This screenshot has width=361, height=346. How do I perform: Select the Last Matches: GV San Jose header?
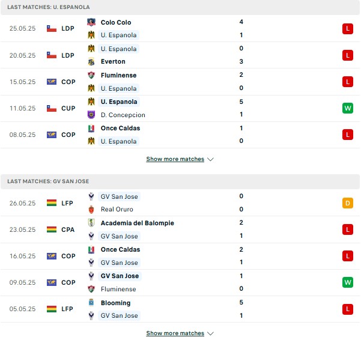(180, 181)
